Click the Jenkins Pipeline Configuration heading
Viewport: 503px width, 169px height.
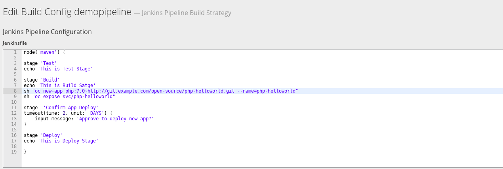point(47,32)
